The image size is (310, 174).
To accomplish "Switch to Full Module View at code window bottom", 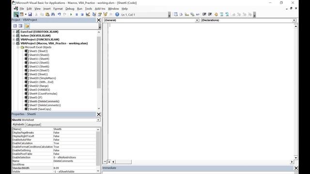I will click(x=109, y=162).
